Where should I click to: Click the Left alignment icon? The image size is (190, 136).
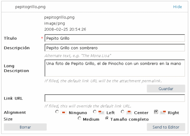101,113
